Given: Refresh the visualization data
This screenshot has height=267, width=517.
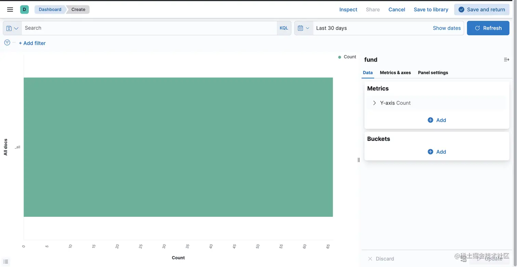Looking at the screenshot, I should [x=488, y=28].
